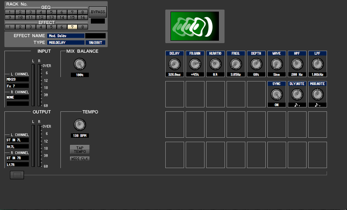347x210 pixels.
Task: Toggle the BYPASS button
Action: tap(98, 12)
